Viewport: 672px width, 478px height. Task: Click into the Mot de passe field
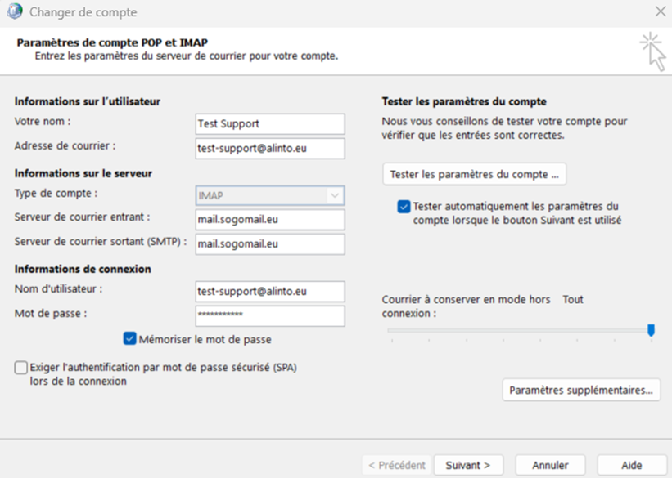pos(270,315)
